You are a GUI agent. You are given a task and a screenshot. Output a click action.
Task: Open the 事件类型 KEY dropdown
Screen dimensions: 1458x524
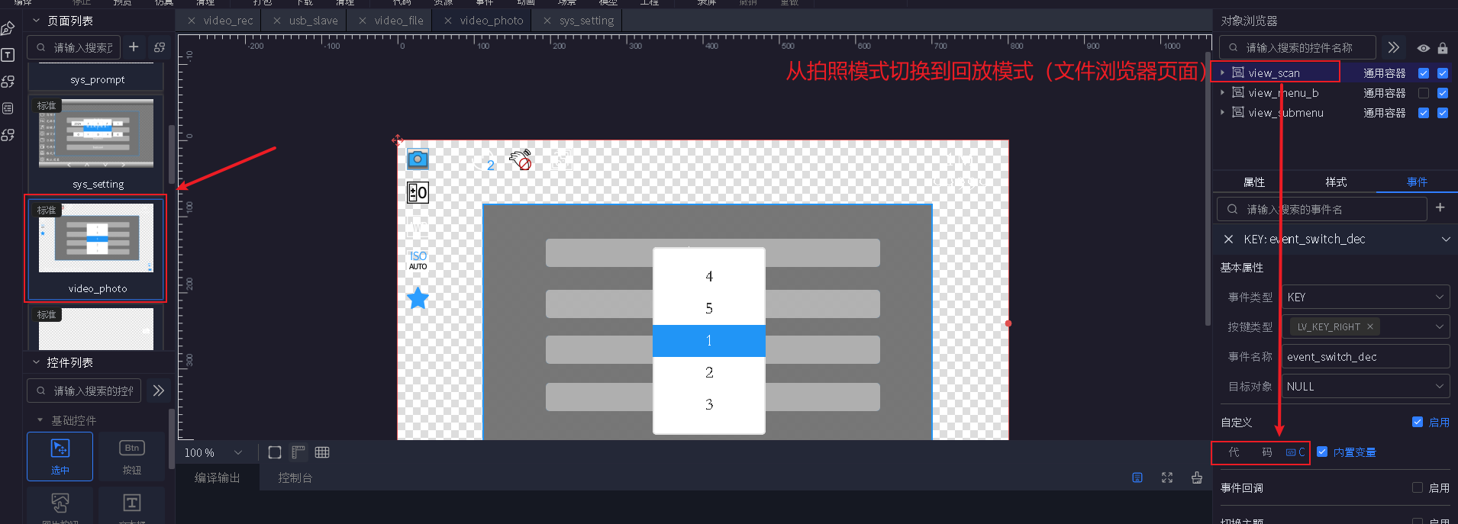(1366, 297)
